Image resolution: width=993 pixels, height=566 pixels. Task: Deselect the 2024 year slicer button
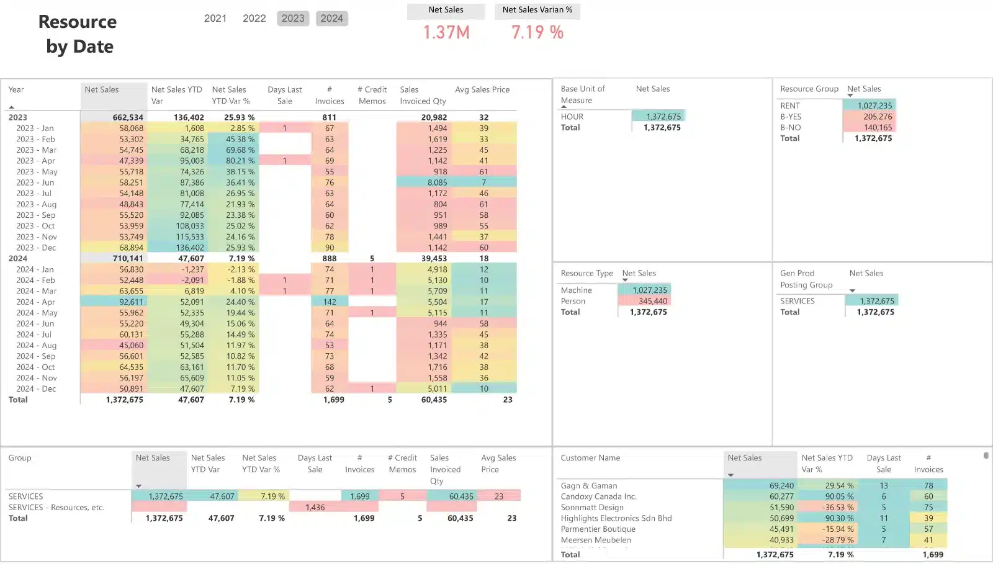click(x=331, y=19)
